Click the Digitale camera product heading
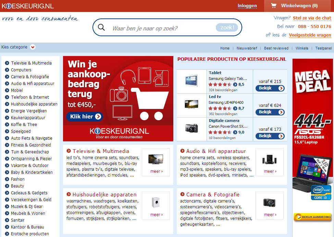Viewport: 334px width, 237px height. point(224,121)
